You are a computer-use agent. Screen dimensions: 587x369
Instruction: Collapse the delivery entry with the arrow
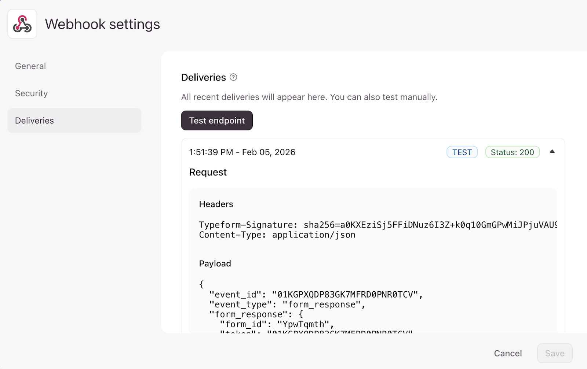pyautogui.click(x=552, y=152)
